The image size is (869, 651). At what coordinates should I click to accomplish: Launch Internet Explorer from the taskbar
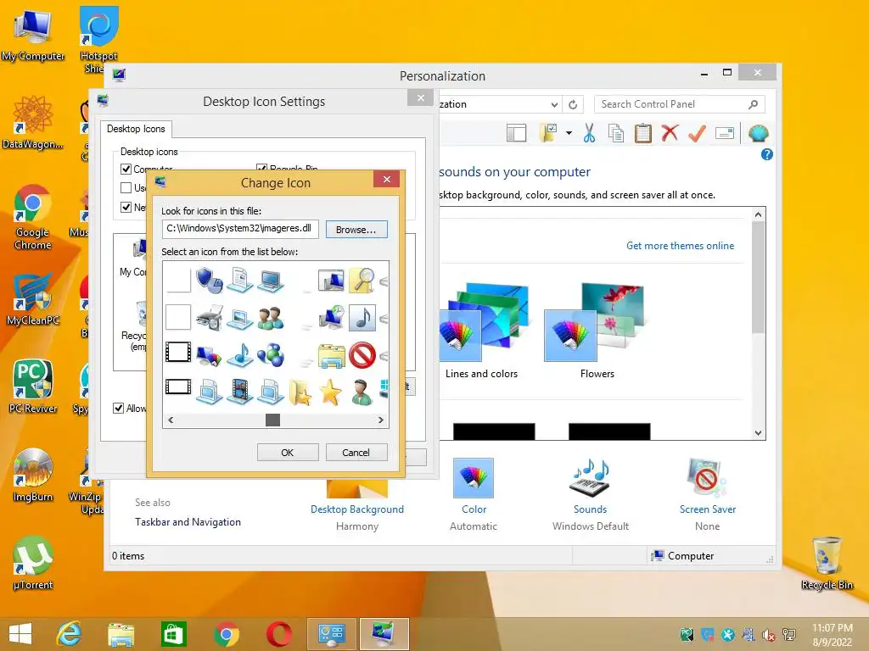click(69, 634)
